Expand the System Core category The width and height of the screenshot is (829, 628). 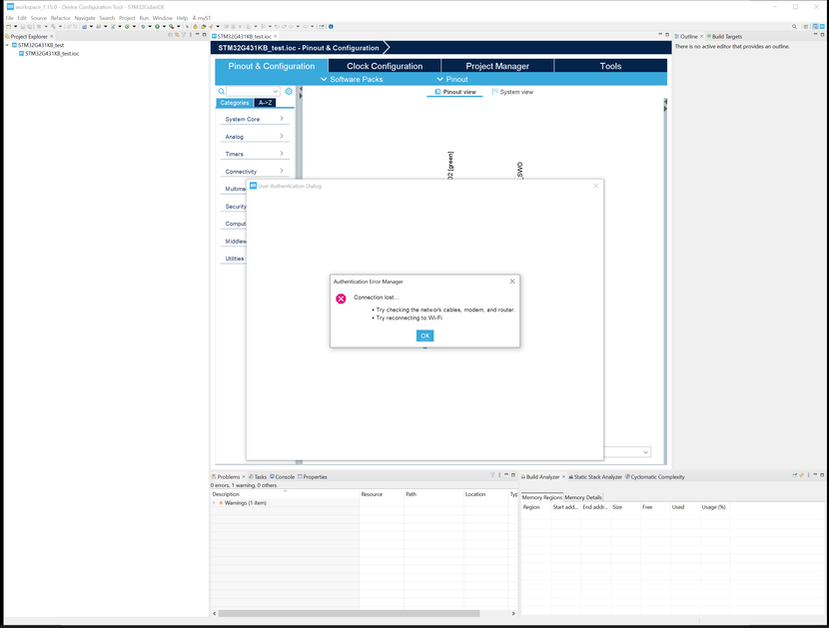pyautogui.click(x=255, y=119)
